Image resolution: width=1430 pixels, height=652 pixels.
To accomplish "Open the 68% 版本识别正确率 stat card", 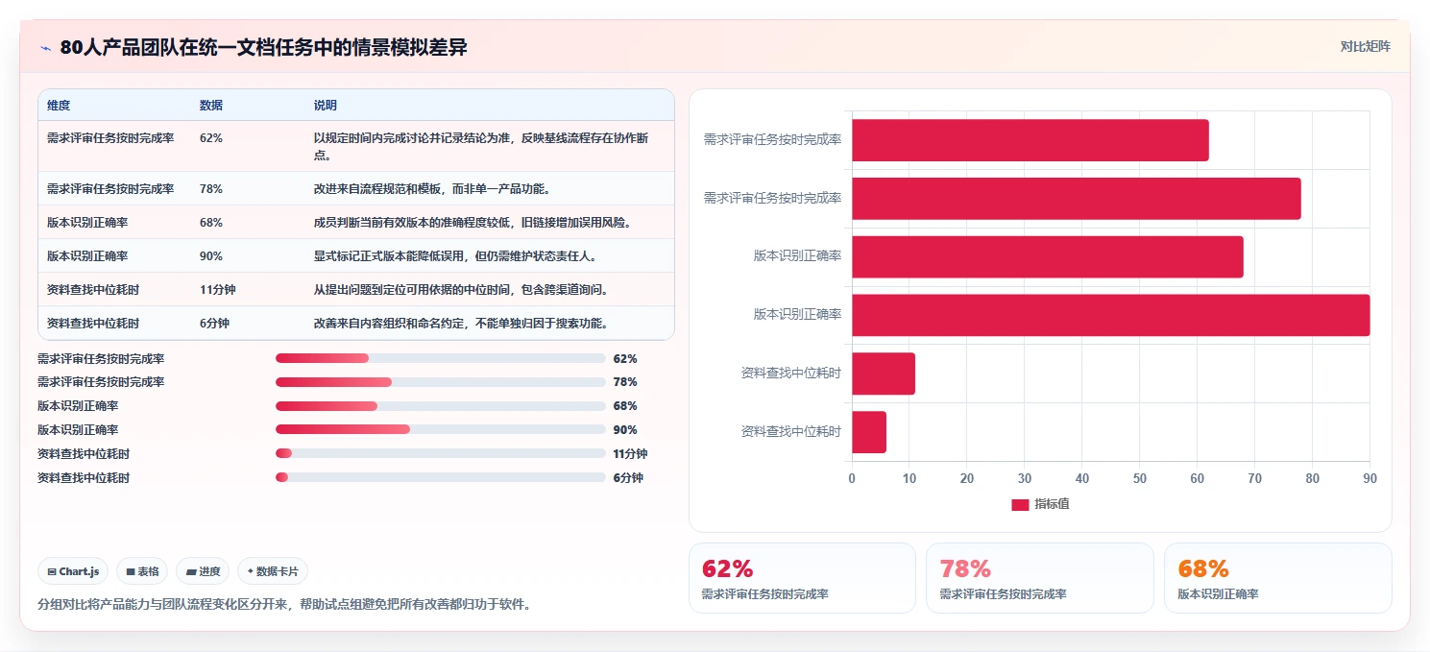I will 1278,578.
